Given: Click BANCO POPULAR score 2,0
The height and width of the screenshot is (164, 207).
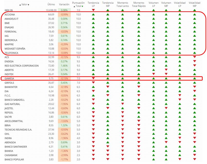Looking at the screenshot, I should pyautogui.click(x=78, y=159).
